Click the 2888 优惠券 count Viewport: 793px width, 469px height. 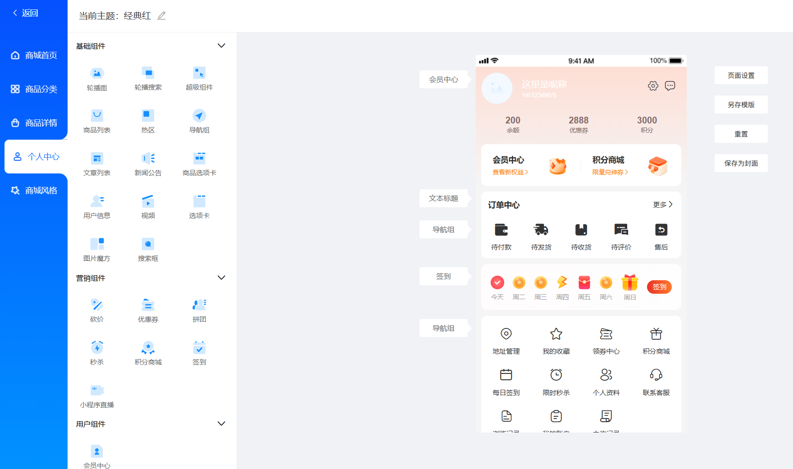579,124
